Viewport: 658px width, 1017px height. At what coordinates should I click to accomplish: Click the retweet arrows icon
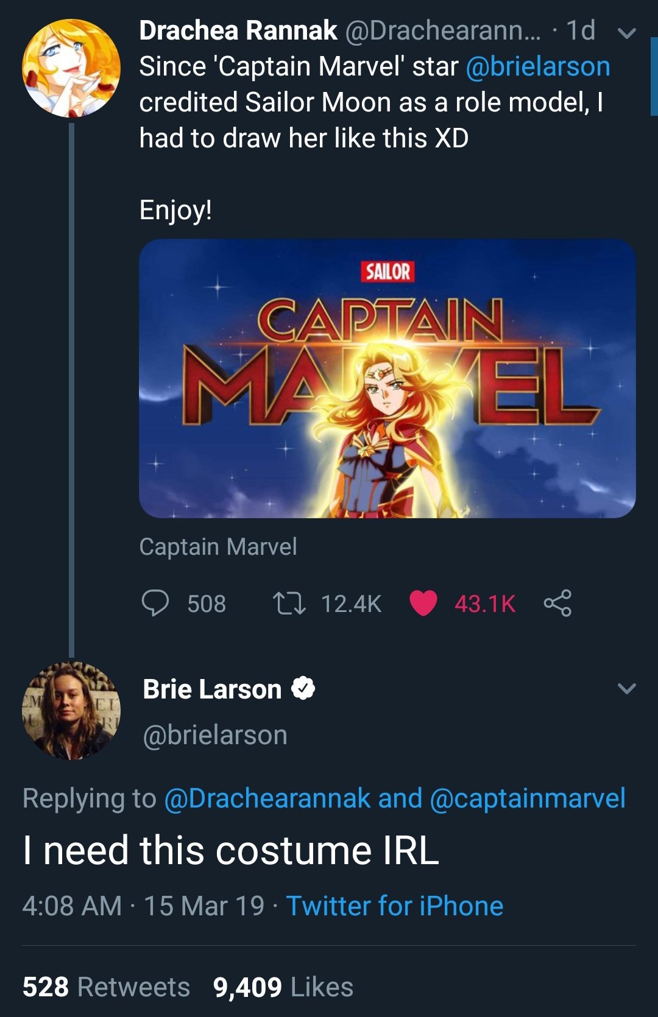(289, 604)
